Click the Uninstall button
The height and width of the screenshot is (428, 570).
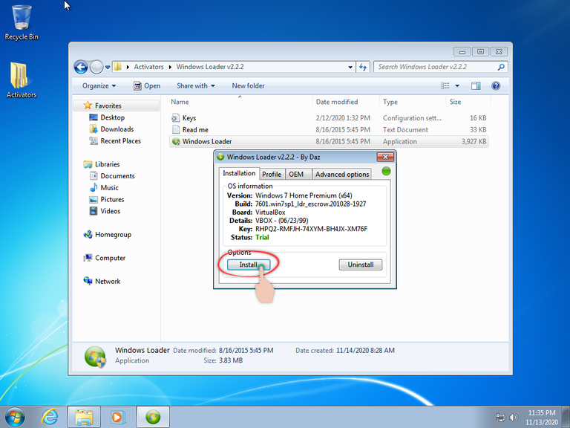(x=360, y=265)
